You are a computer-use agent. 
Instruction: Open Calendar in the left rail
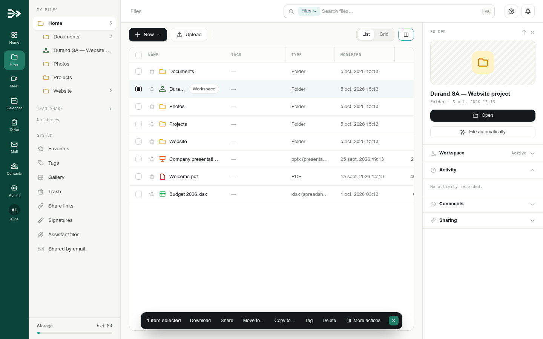click(x=14, y=104)
